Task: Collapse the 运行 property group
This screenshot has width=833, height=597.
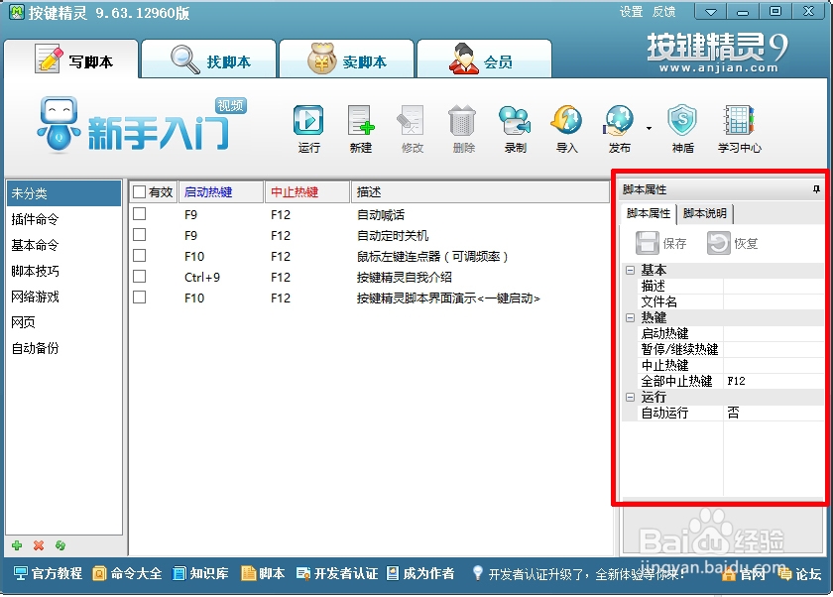Action: click(x=630, y=397)
